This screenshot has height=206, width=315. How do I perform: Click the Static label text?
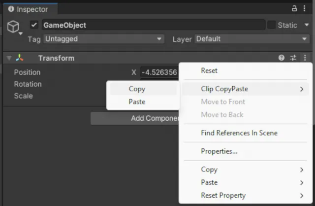coord(287,25)
